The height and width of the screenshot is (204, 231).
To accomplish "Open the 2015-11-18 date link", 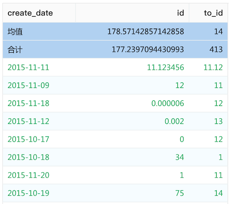I will 29,103.
